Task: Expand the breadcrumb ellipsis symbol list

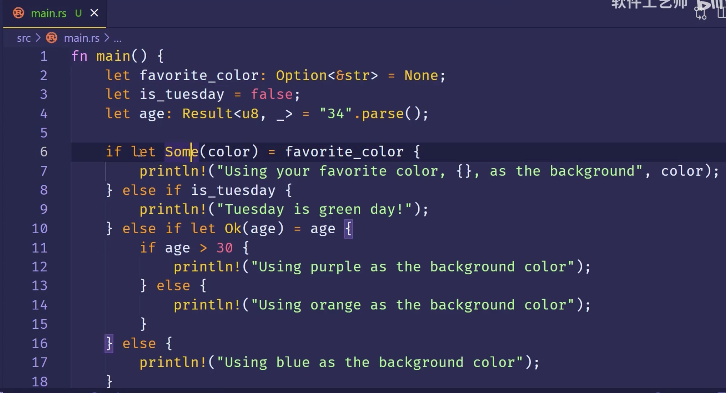Action: tap(118, 38)
